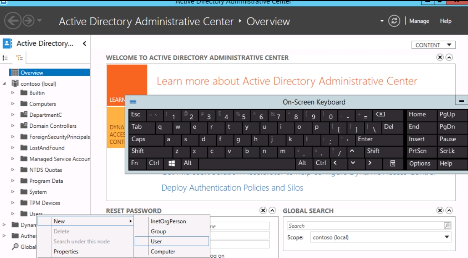This screenshot has width=468, height=258.
Task: Refresh the Administrative Center view
Action: coord(394,21)
